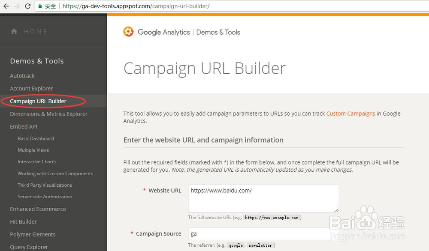Image resolution: width=429 pixels, height=251 pixels.
Task: Click the security lock icon in address bar
Action: pyautogui.click(x=40, y=6)
